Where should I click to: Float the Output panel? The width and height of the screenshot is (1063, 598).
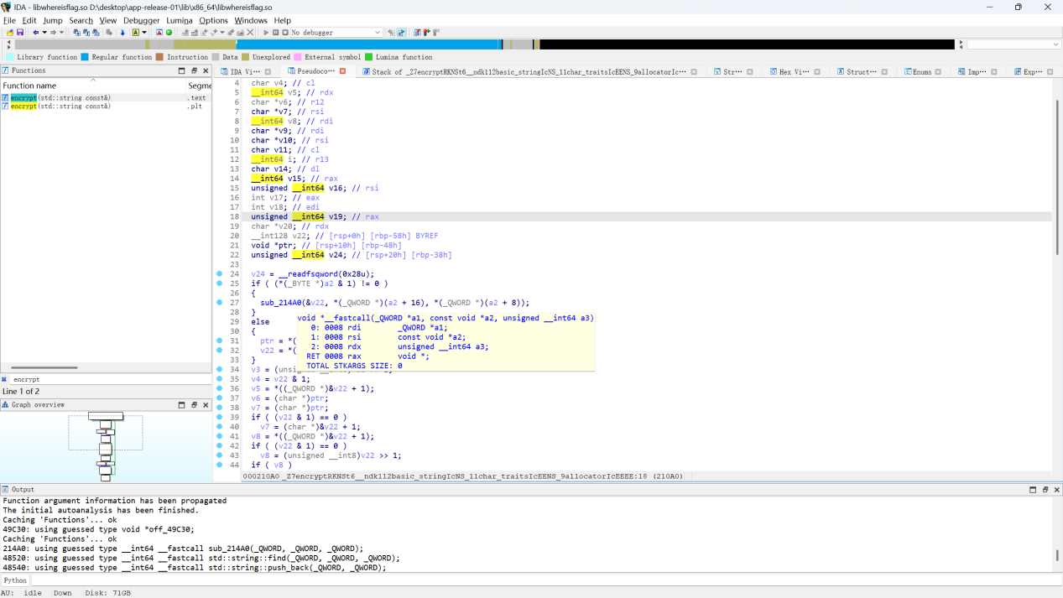[1045, 489]
